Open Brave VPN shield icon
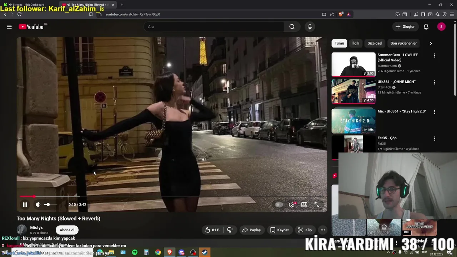457x257 pixels. click(445, 14)
